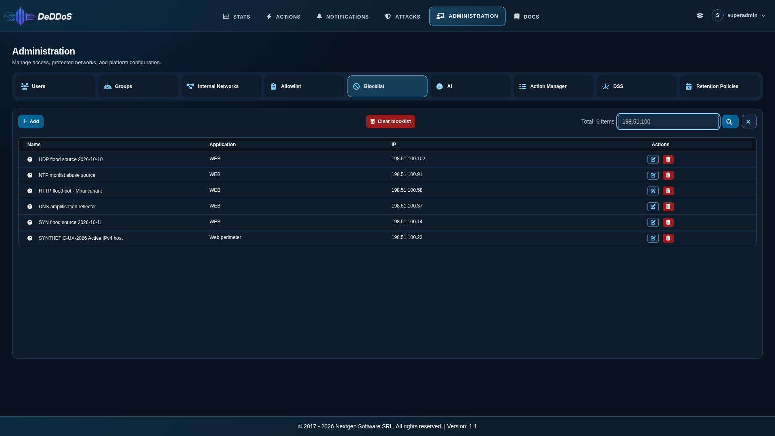Switch to the Users tab
The width and height of the screenshot is (775, 436).
tap(55, 86)
